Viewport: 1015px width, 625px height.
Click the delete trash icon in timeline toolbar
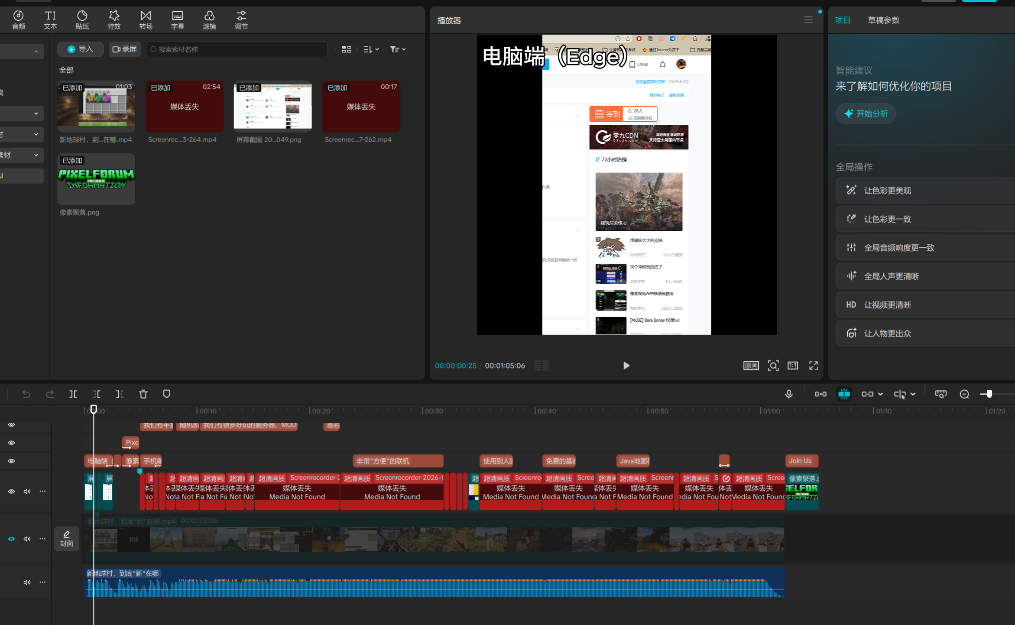coord(143,394)
